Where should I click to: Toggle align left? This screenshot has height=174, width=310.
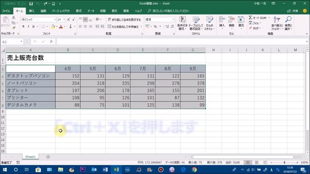coord(80,27)
